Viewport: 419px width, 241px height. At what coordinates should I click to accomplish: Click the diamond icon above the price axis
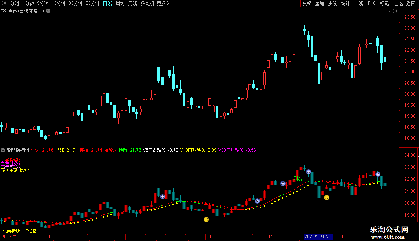[388, 11]
